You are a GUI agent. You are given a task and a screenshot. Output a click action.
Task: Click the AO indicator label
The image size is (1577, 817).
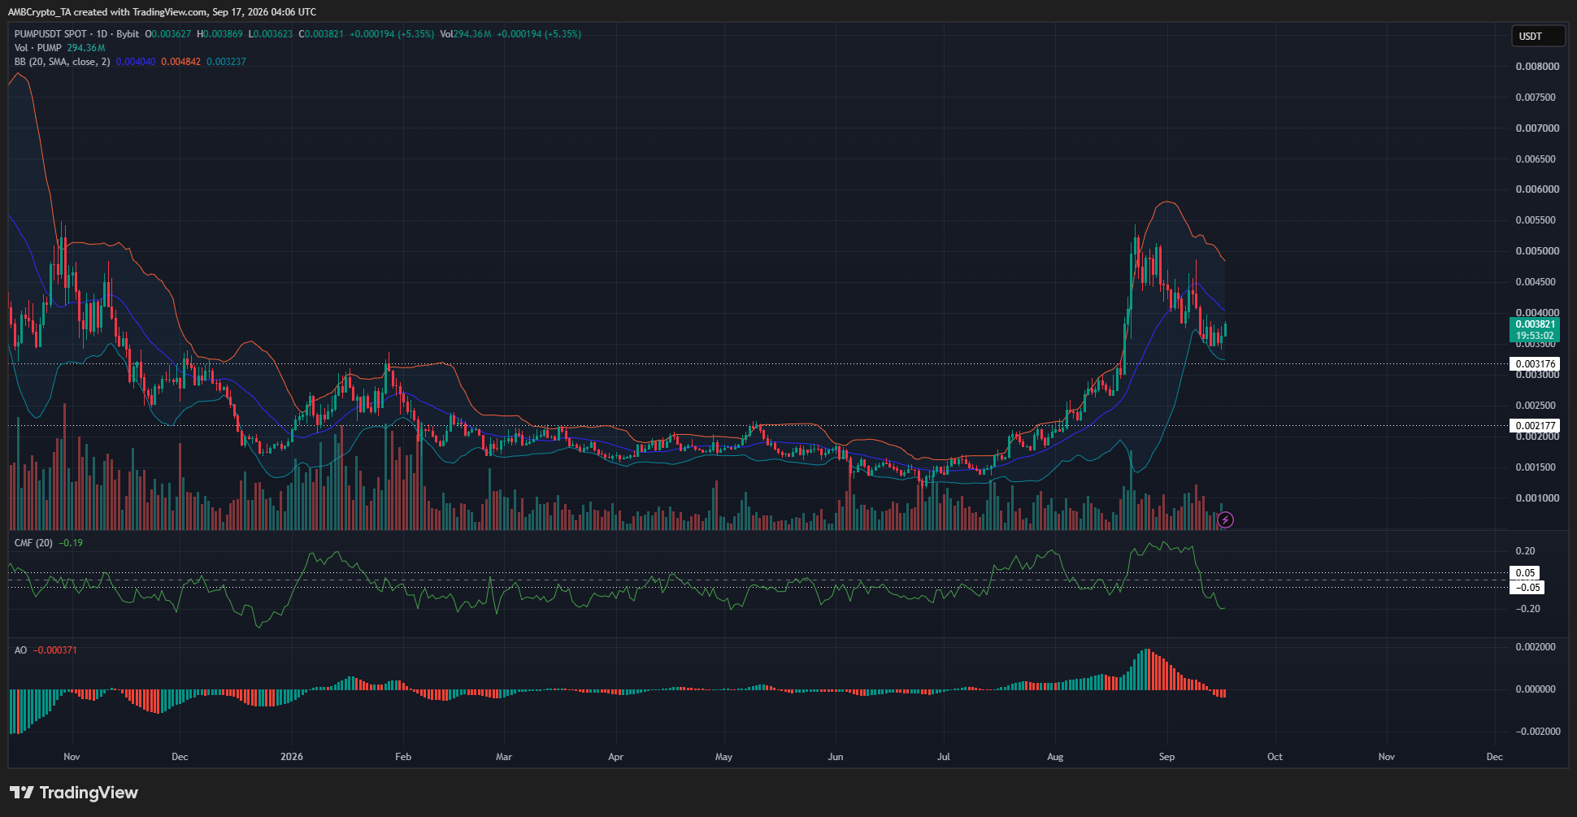[20, 650]
